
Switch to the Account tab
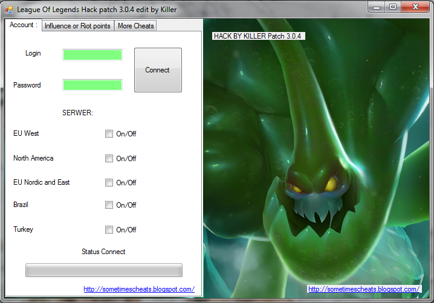pos(24,25)
